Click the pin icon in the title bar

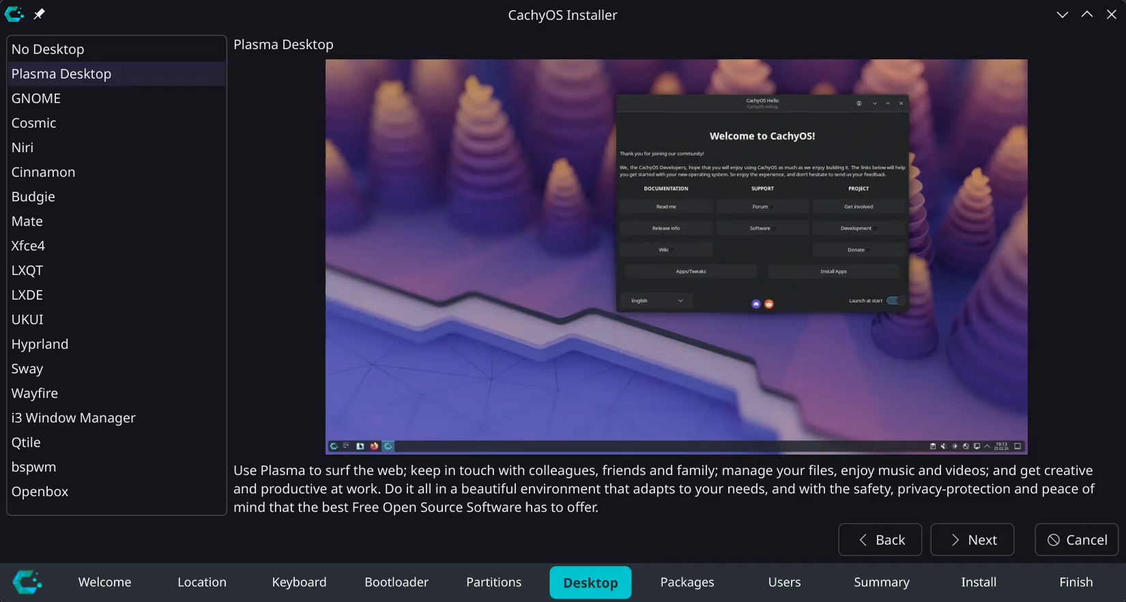[40, 14]
